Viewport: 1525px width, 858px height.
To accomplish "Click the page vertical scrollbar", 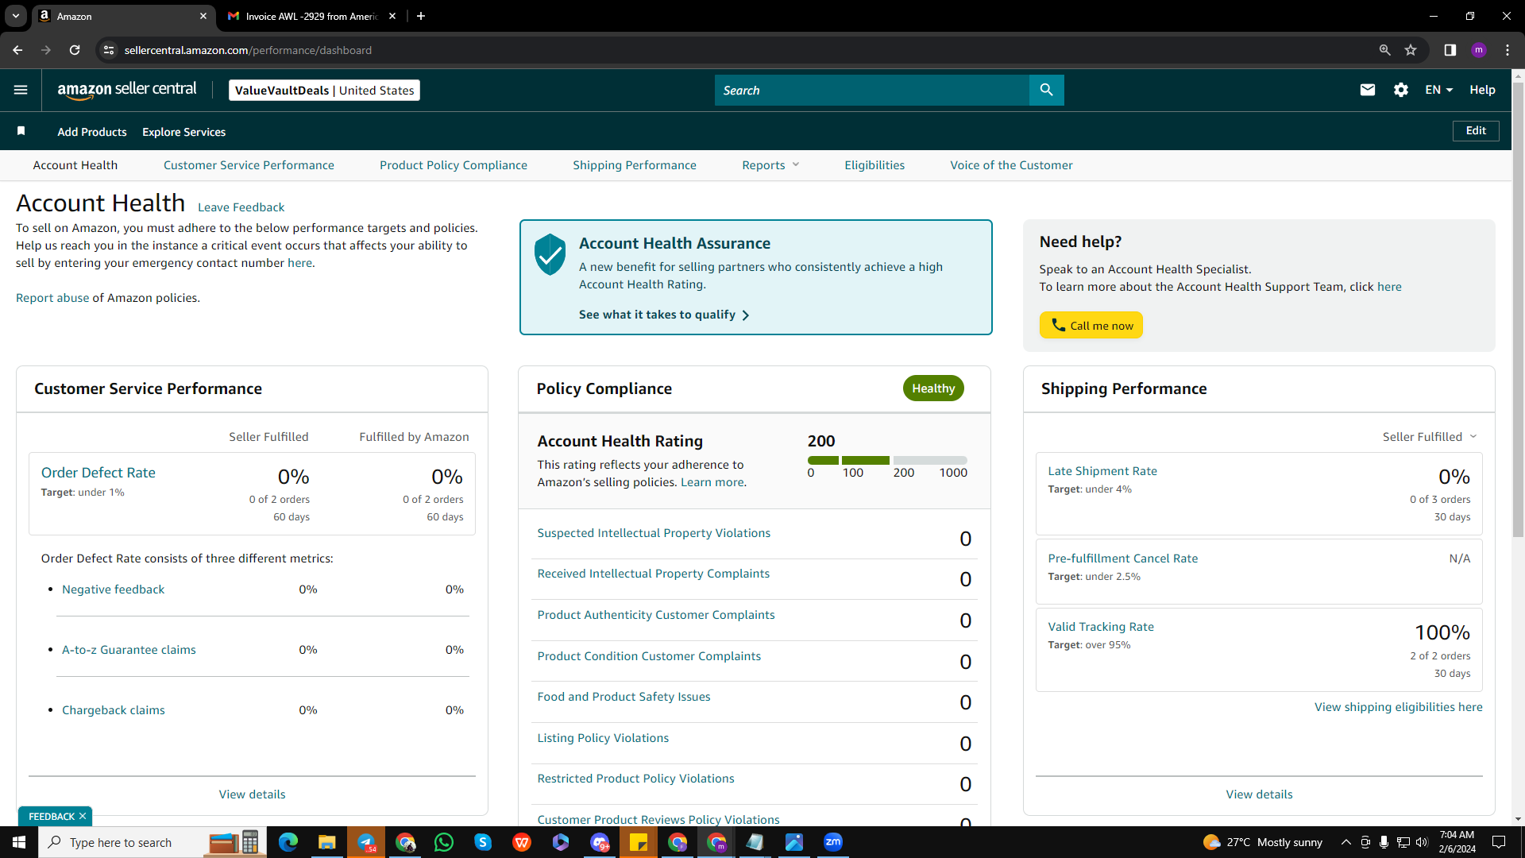I will (x=1518, y=310).
